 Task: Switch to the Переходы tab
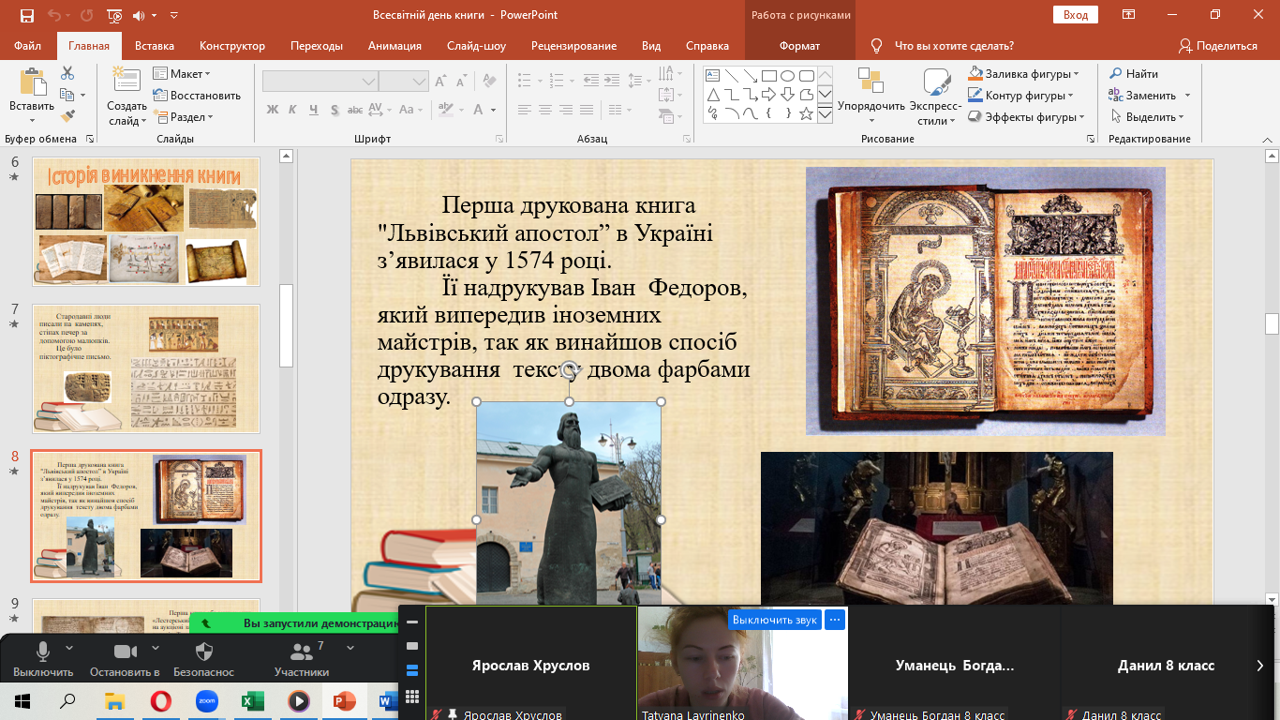(317, 46)
